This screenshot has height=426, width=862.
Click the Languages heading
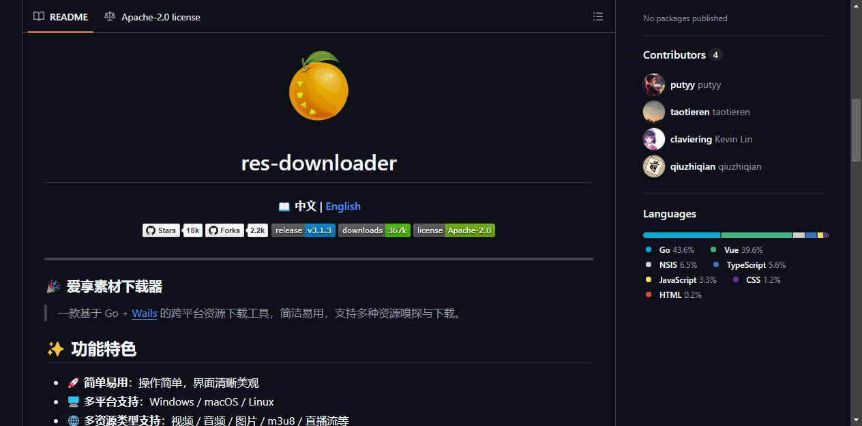670,214
